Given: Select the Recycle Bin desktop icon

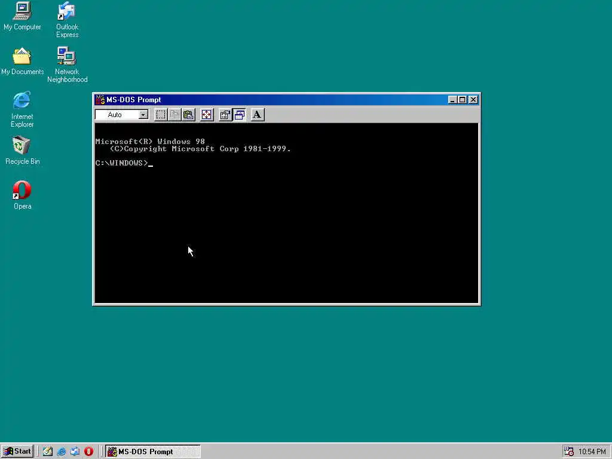Looking at the screenshot, I should click(22, 151).
